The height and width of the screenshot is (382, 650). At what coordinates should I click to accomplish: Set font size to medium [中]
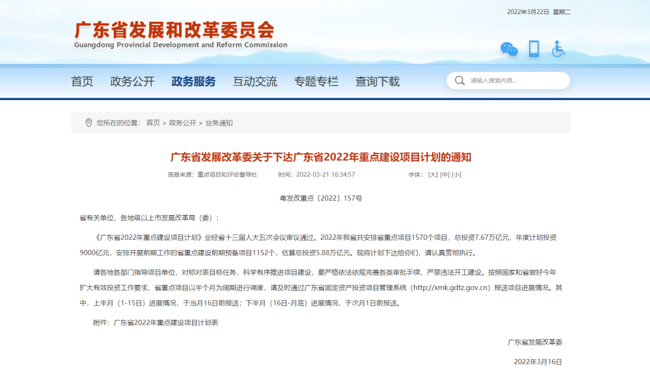click(444, 175)
